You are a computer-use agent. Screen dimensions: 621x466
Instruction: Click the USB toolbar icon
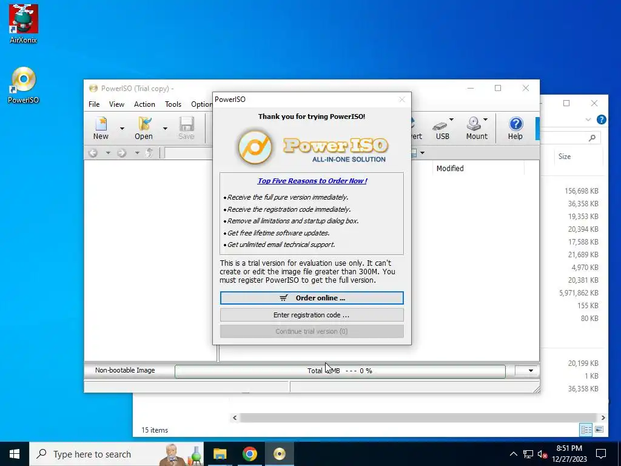[x=442, y=127]
